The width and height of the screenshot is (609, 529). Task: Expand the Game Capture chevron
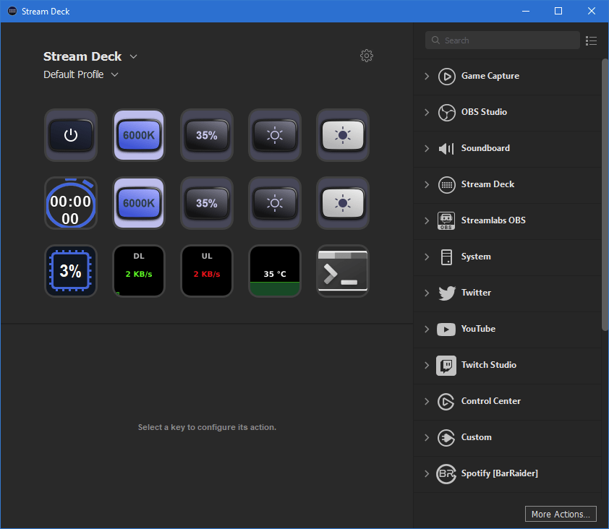427,76
